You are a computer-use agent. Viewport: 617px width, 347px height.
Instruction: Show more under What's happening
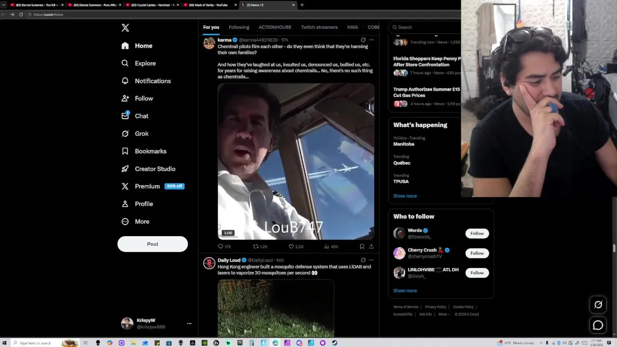(x=405, y=196)
